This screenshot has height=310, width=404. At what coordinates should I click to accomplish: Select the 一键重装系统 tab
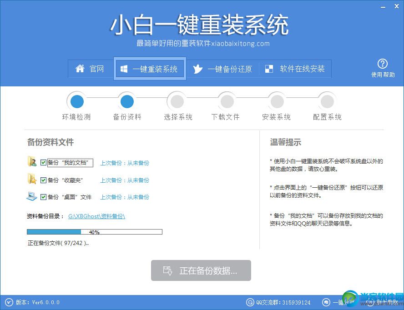[150, 69]
